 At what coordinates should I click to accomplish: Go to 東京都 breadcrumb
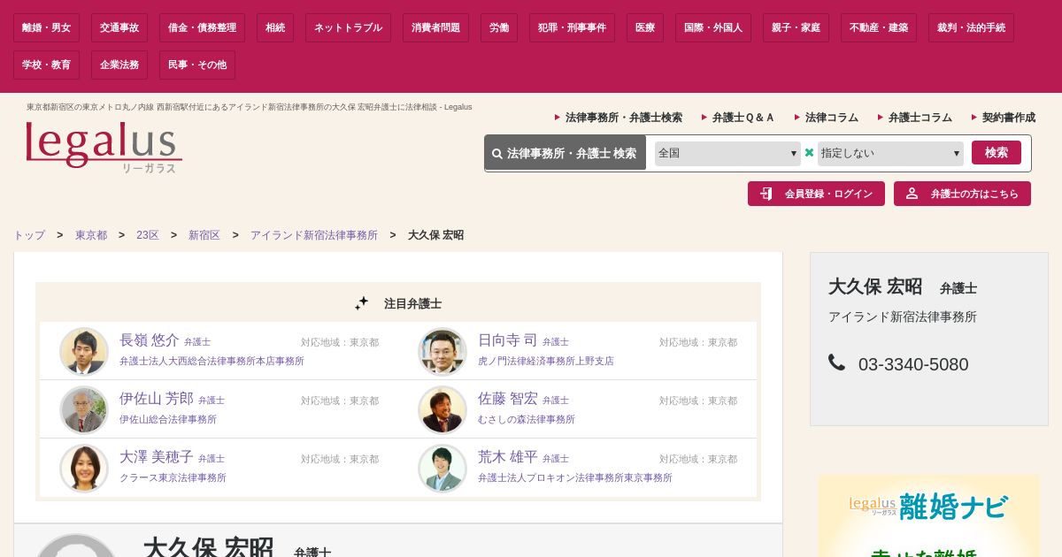[91, 235]
